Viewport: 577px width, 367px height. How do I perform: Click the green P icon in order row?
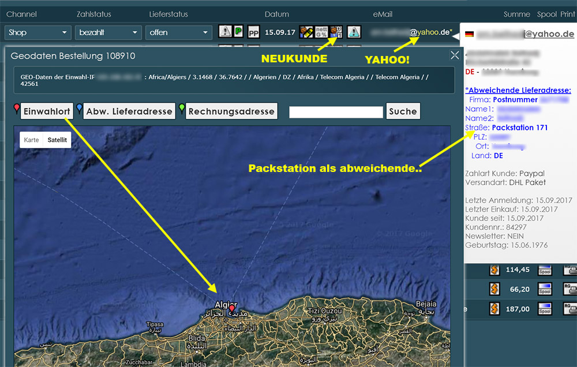pyautogui.click(x=238, y=31)
